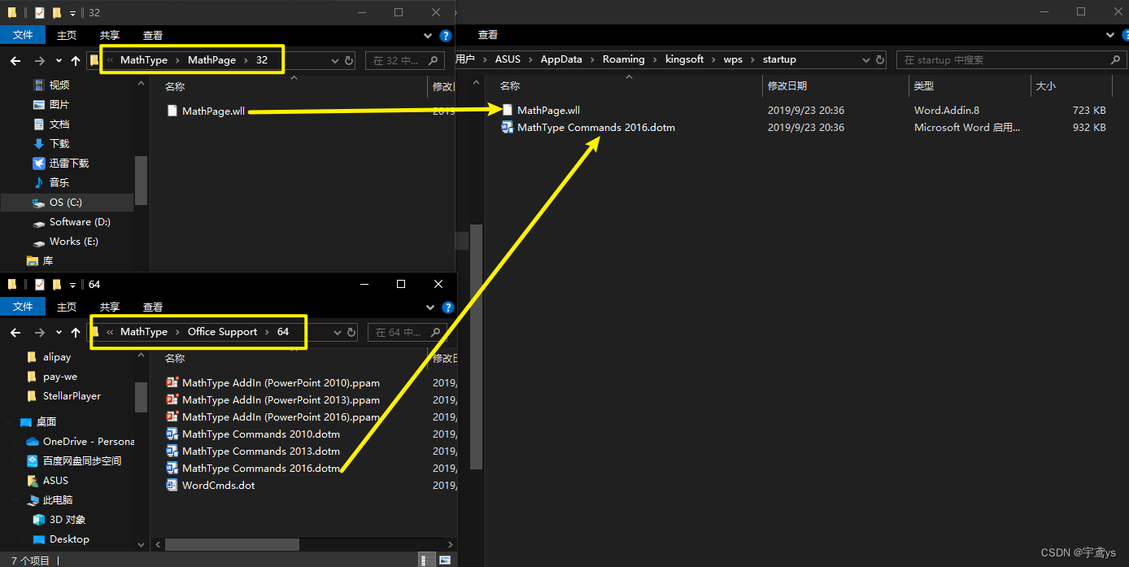Open 文件 menu in 32 window
The width and height of the screenshot is (1129, 567).
(23, 35)
